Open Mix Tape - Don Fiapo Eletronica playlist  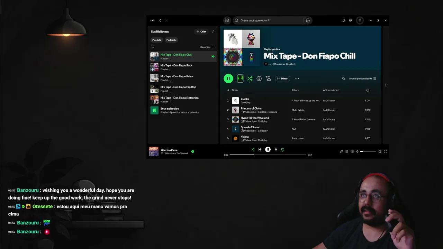coord(183,99)
